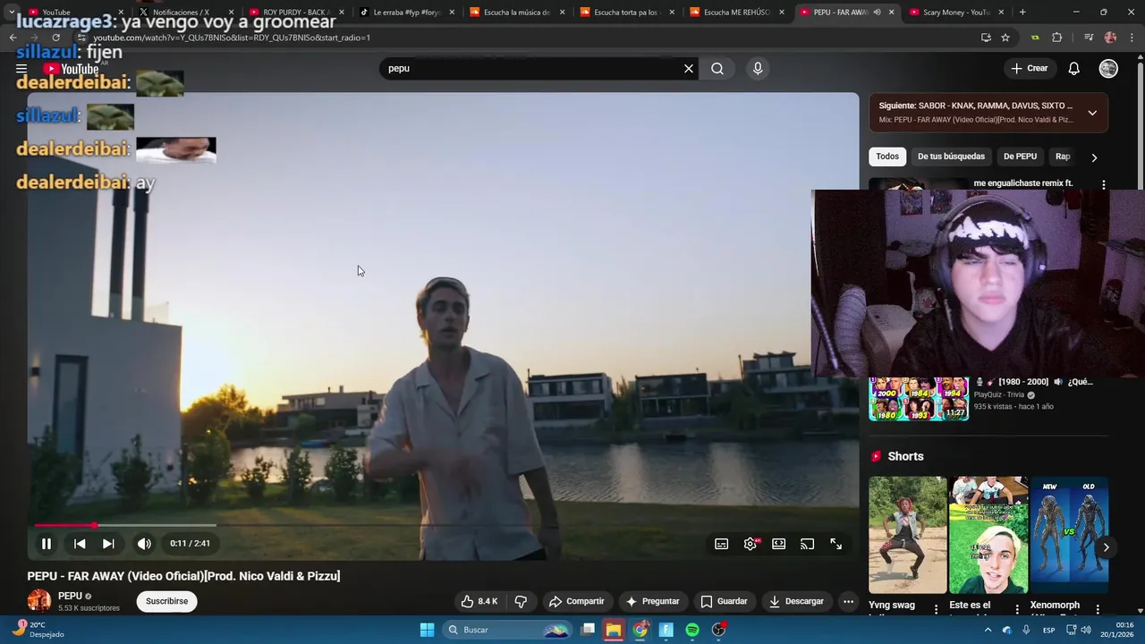Open the YouTube hamburger guide menu
This screenshot has width=1145, height=644.
(x=21, y=69)
